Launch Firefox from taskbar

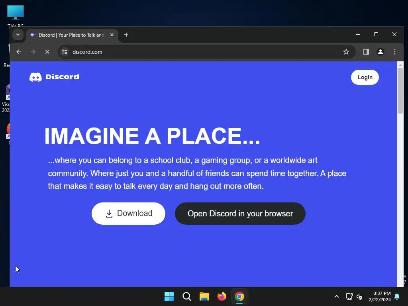222,296
